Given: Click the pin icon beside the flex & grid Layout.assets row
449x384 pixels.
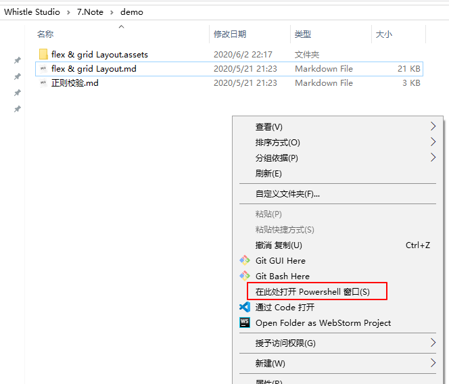Looking at the screenshot, I should (x=18, y=60).
